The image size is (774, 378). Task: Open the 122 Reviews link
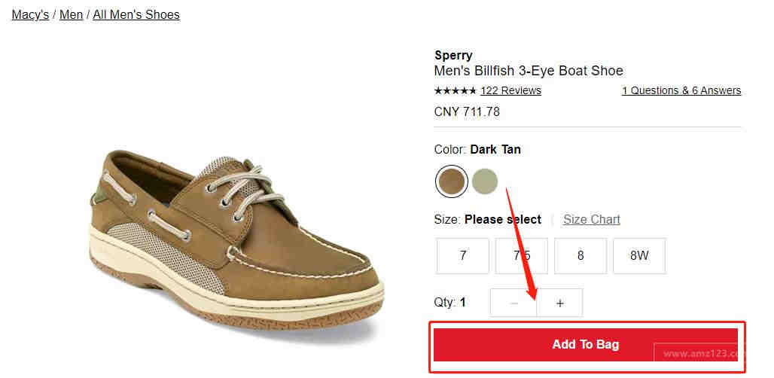coord(511,91)
